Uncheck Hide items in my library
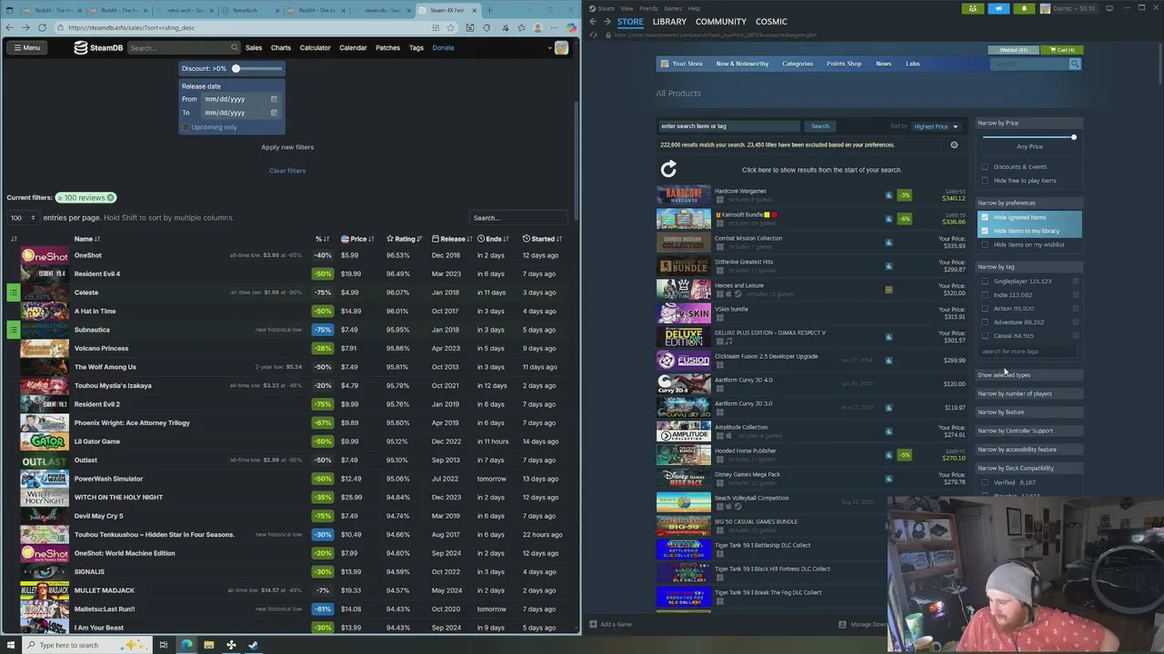The height and width of the screenshot is (654, 1164). [x=985, y=231]
